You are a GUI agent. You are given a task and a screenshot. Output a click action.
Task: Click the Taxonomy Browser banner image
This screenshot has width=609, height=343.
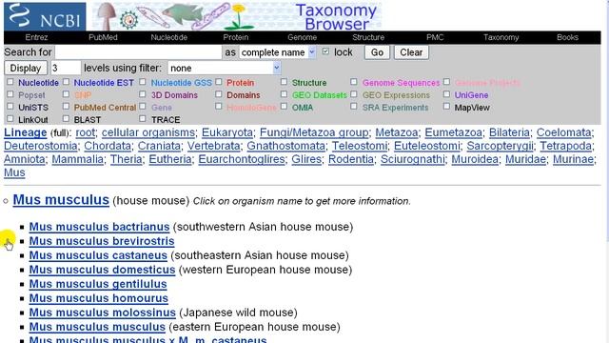[x=237, y=16]
